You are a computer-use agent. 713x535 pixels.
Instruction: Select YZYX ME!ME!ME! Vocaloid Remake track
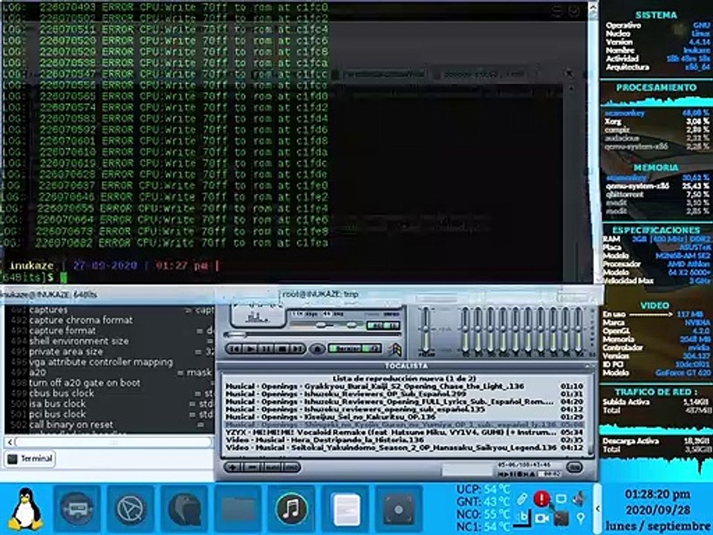tap(404, 432)
